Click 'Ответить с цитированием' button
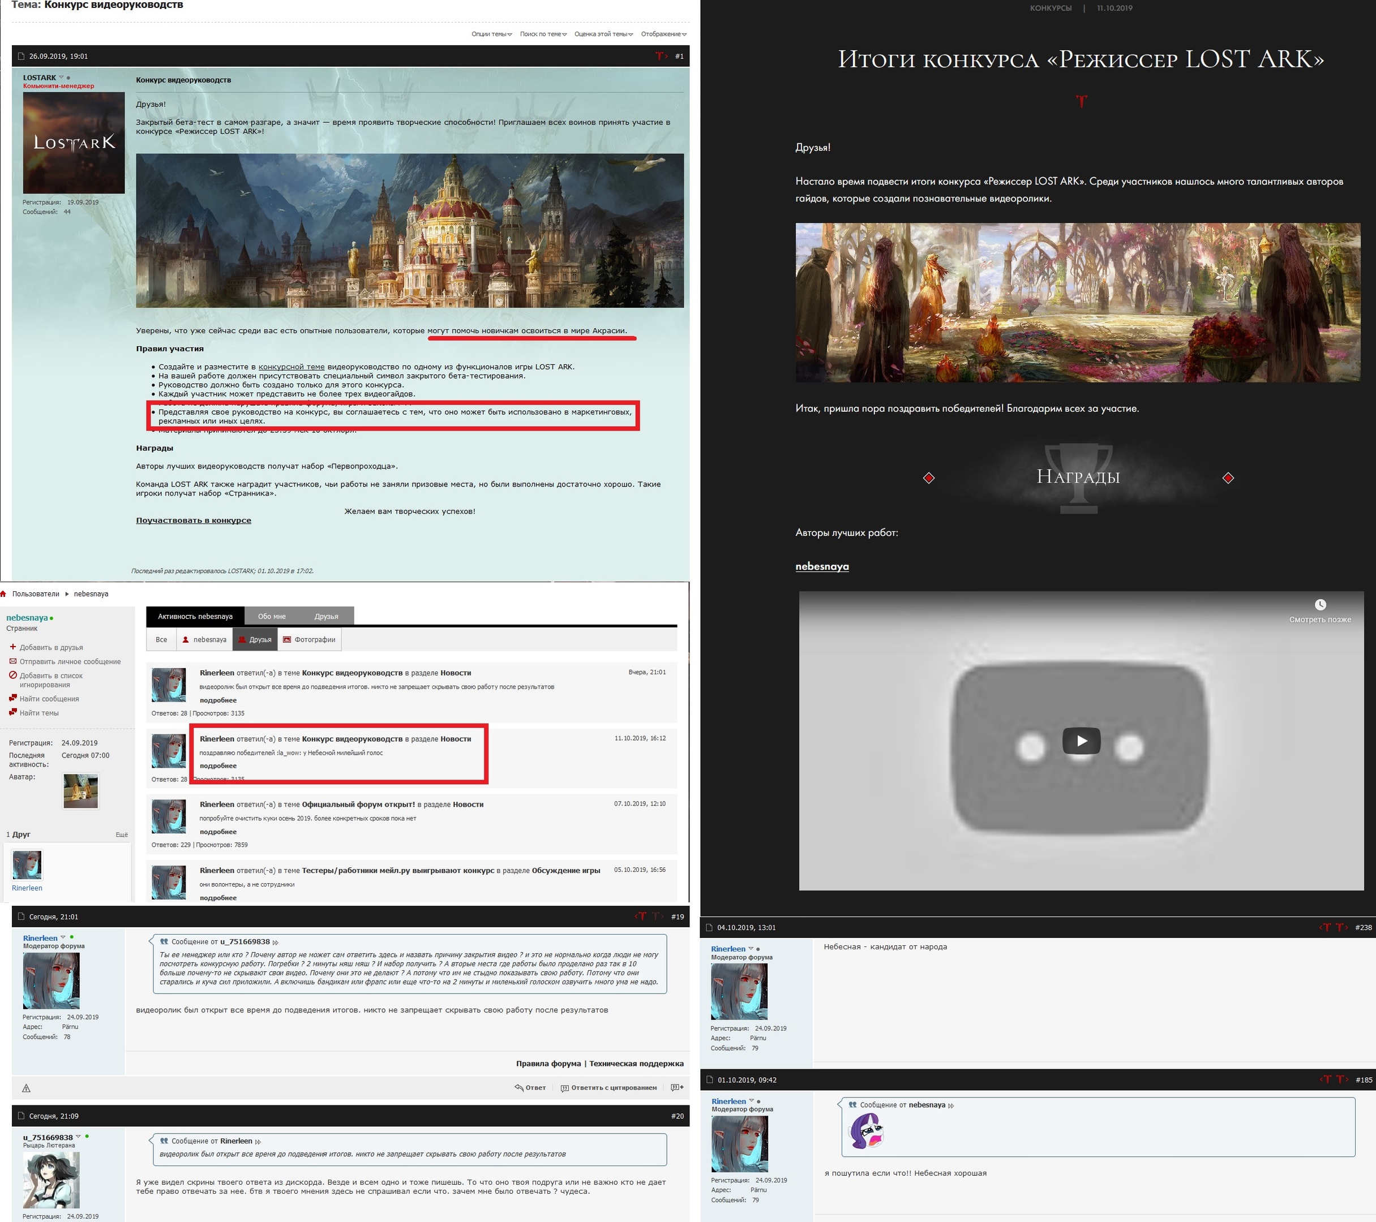The height and width of the screenshot is (1222, 1376). [608, 1087]
